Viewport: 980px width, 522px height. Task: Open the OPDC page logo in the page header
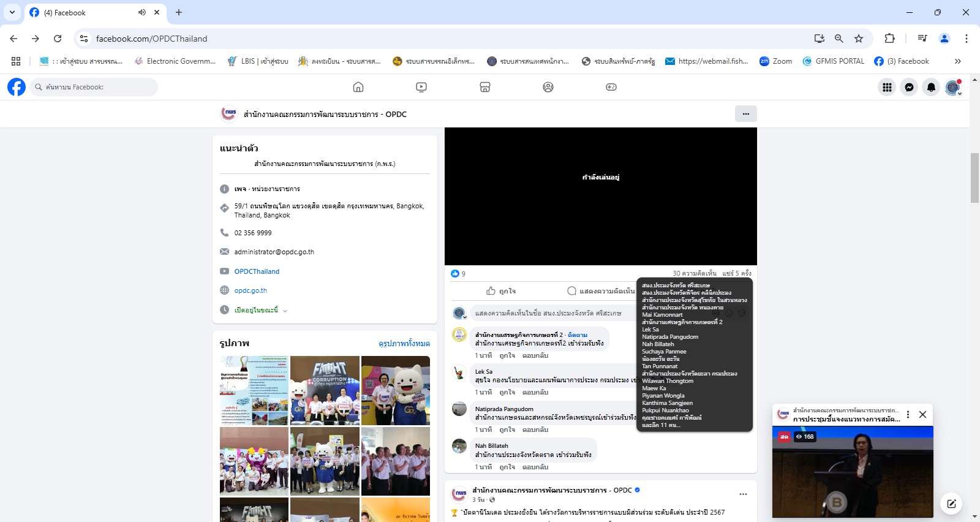pos(228,113)
